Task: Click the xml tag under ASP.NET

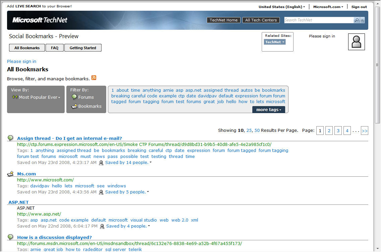Action: coord(194,220)
